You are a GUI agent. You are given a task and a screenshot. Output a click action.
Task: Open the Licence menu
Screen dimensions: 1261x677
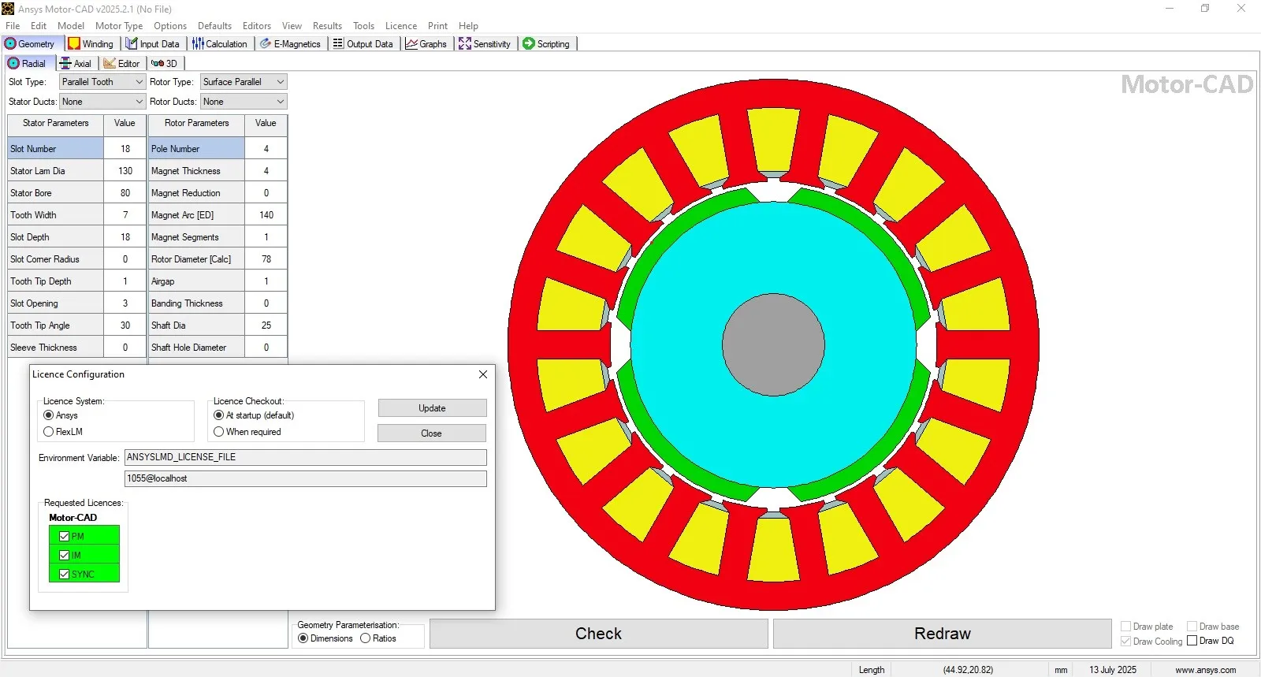[x=401, y=26]
